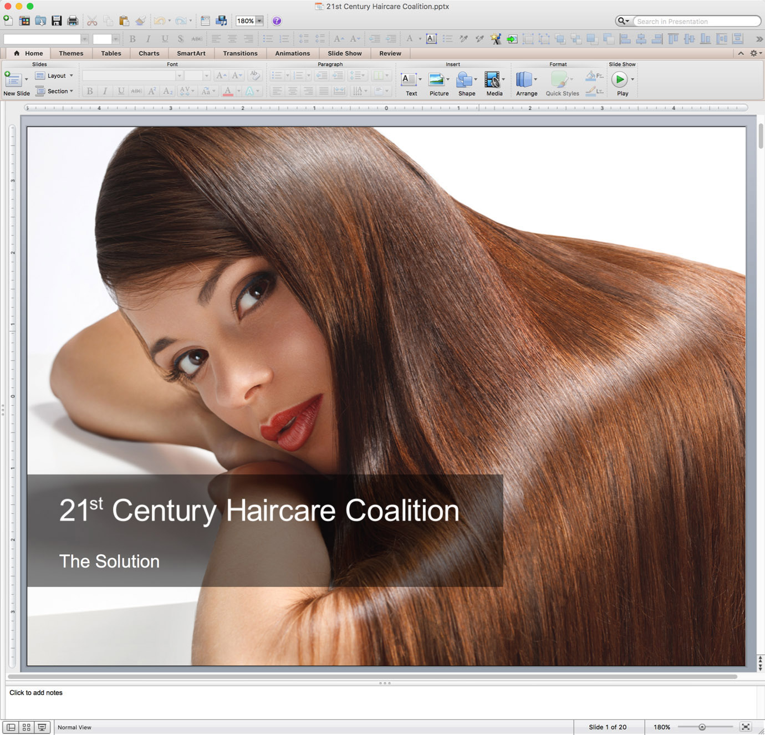Switch to Slide Sorter view
The width and height of the screenshot is (765, 735).
[x=26, y=727]
